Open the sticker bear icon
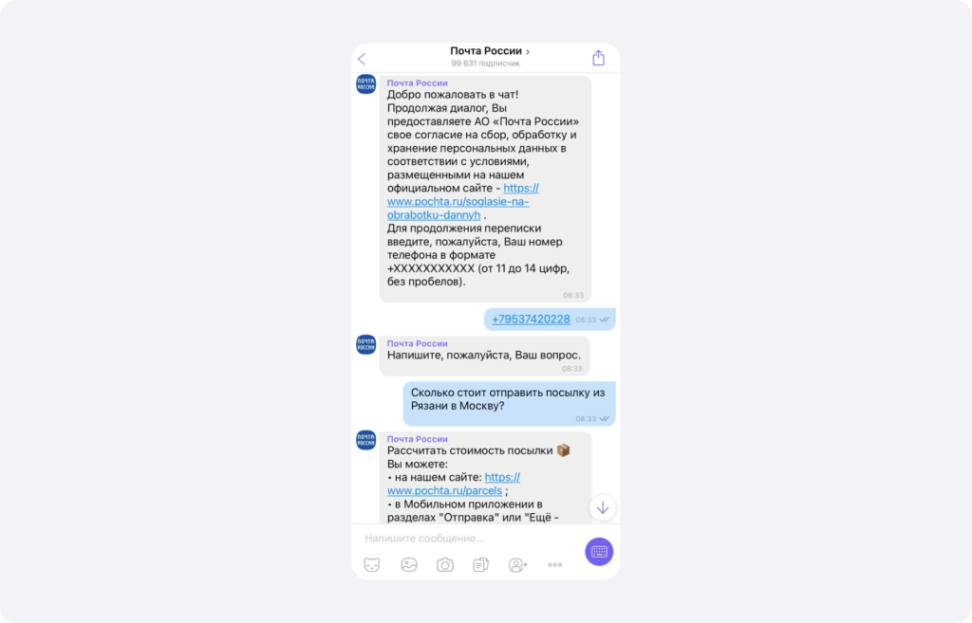This screenshot has width=972, height=623. click(x=372, y=565)
